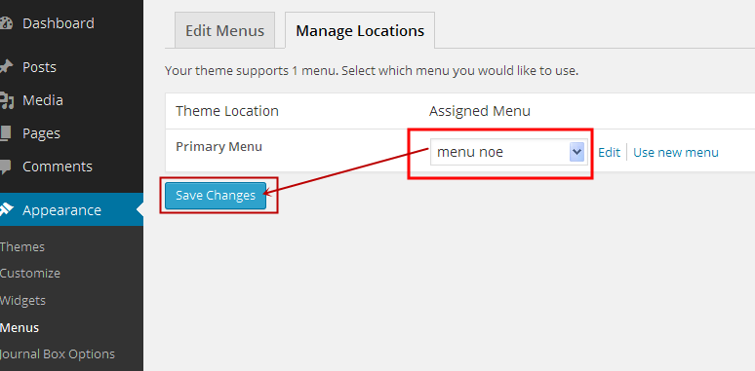Open the Posts menu item
755x371 pixels.
(39, 67)
